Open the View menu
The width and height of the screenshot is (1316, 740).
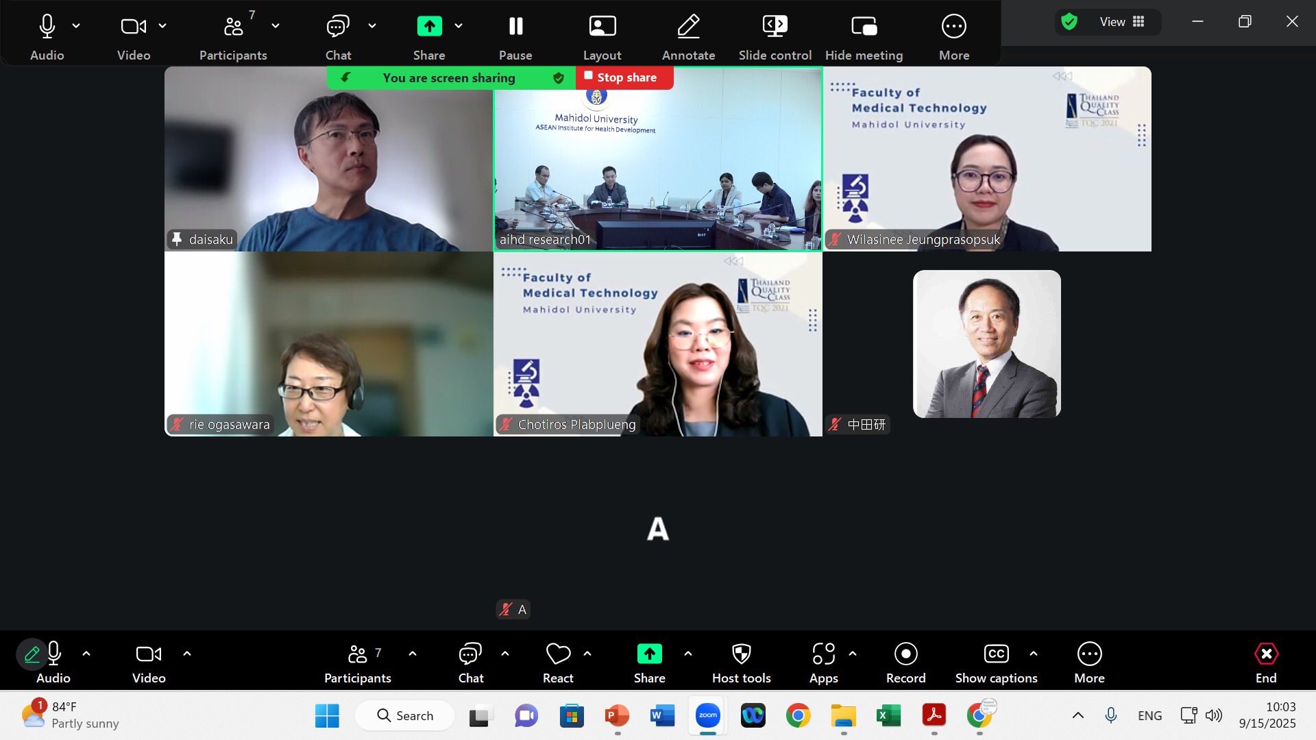pos(1121,22)
